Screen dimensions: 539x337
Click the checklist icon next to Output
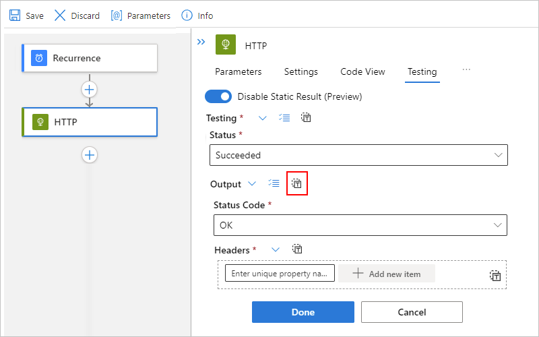click(x=274, y=183)
